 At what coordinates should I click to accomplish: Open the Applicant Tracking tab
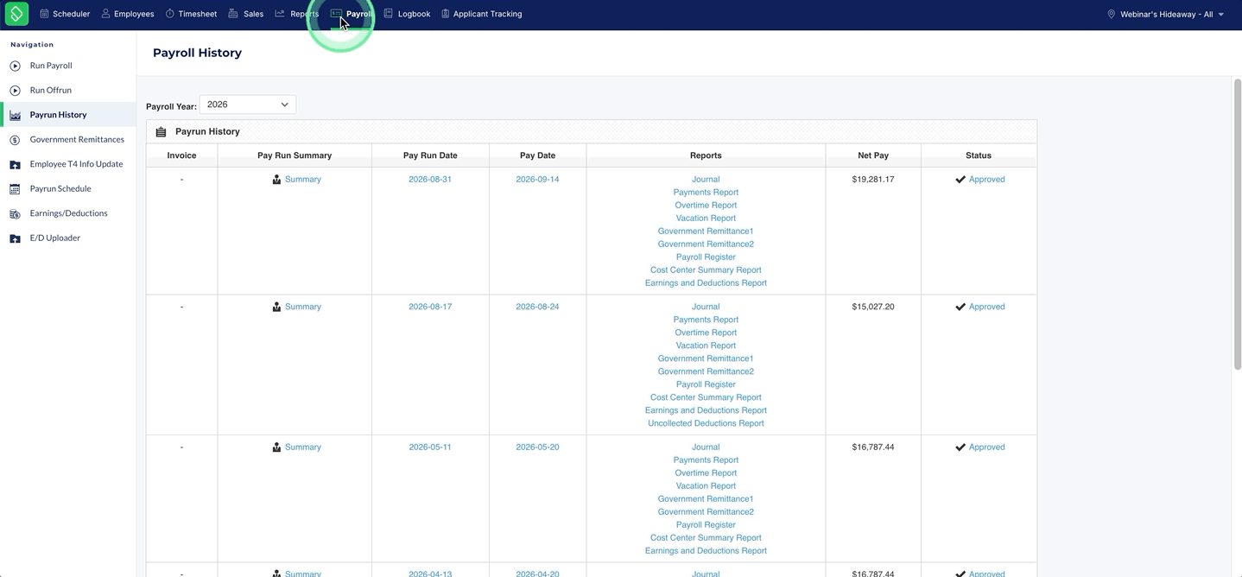click(481, 14)
